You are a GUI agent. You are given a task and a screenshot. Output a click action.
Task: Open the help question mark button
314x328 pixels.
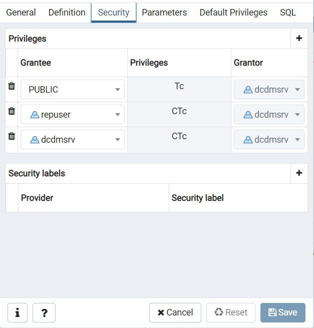tap(44, 312)
